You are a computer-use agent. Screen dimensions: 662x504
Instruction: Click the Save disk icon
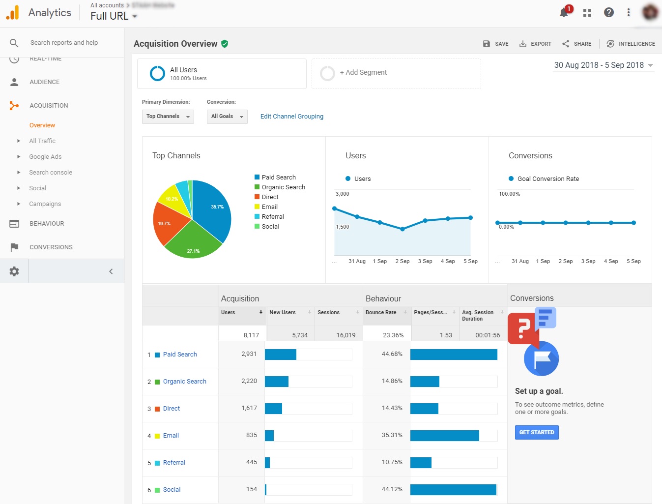(x=486, y=44)
